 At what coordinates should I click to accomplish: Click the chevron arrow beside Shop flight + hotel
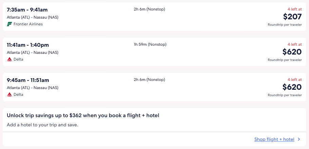(299, 139)
